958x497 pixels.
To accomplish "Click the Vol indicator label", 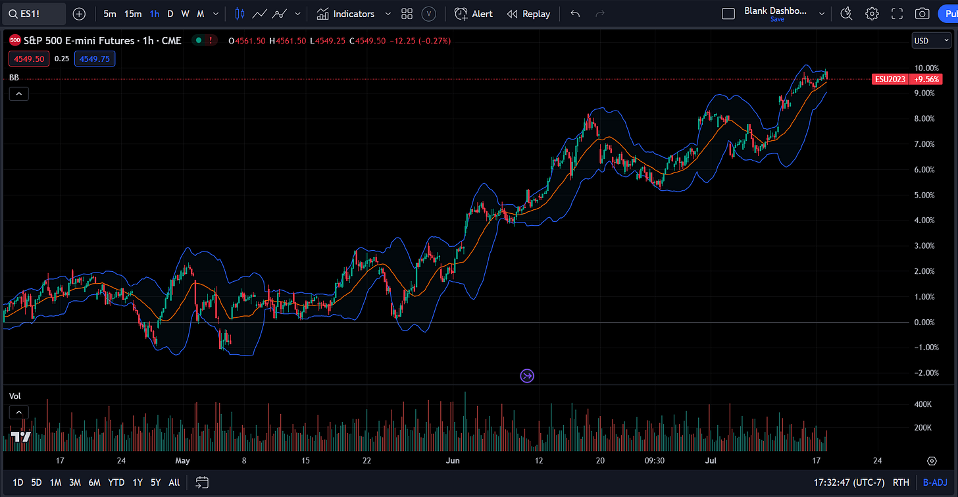I will 14,396.
